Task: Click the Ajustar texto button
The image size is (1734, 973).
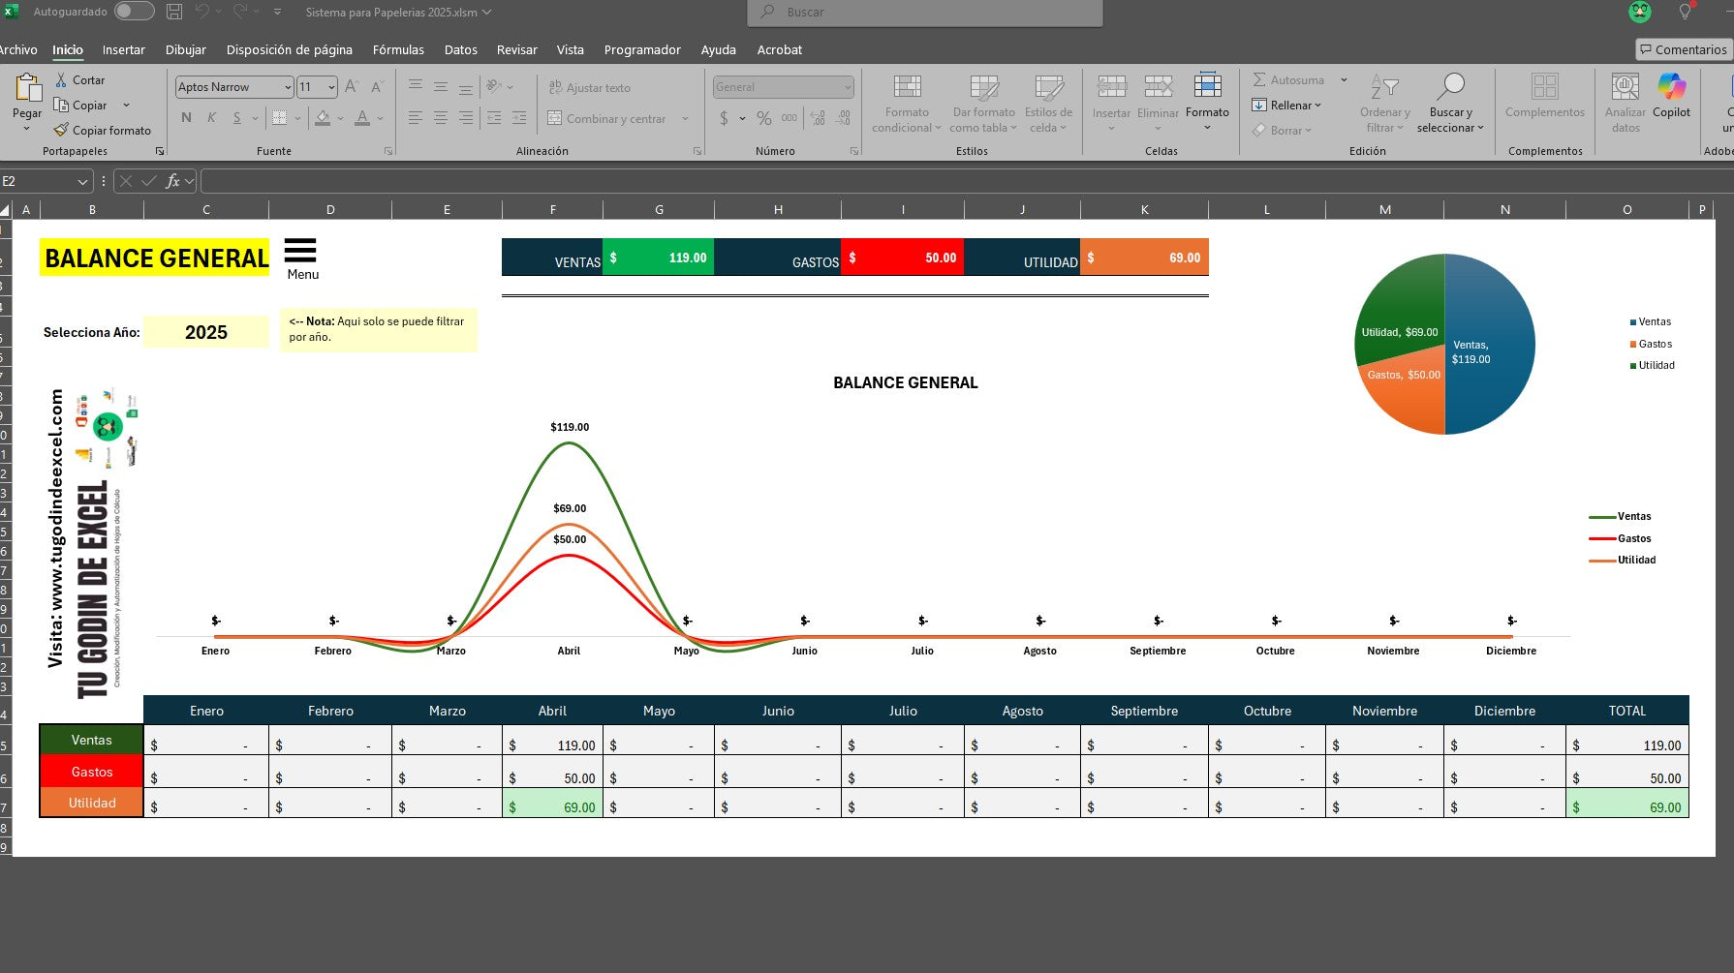Action: tap(589, 87)
